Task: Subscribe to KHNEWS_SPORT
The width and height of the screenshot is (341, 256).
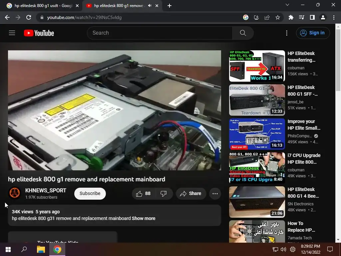Action: click(90, 194)
